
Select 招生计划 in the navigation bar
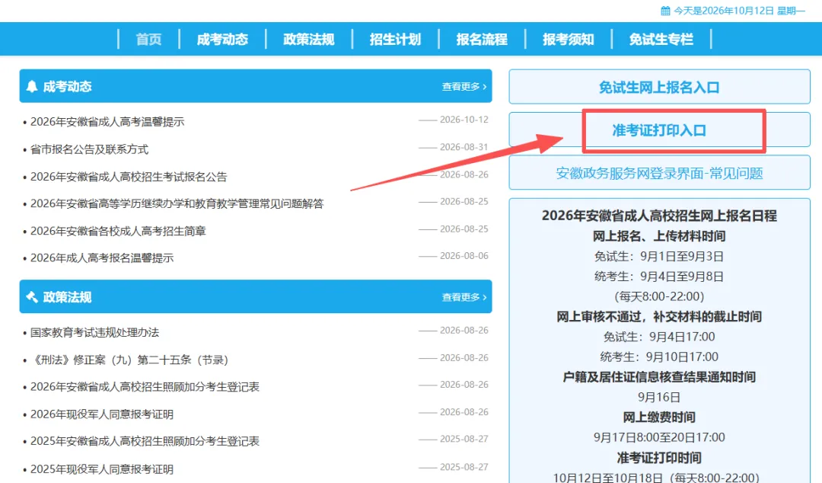click(395, 40)
